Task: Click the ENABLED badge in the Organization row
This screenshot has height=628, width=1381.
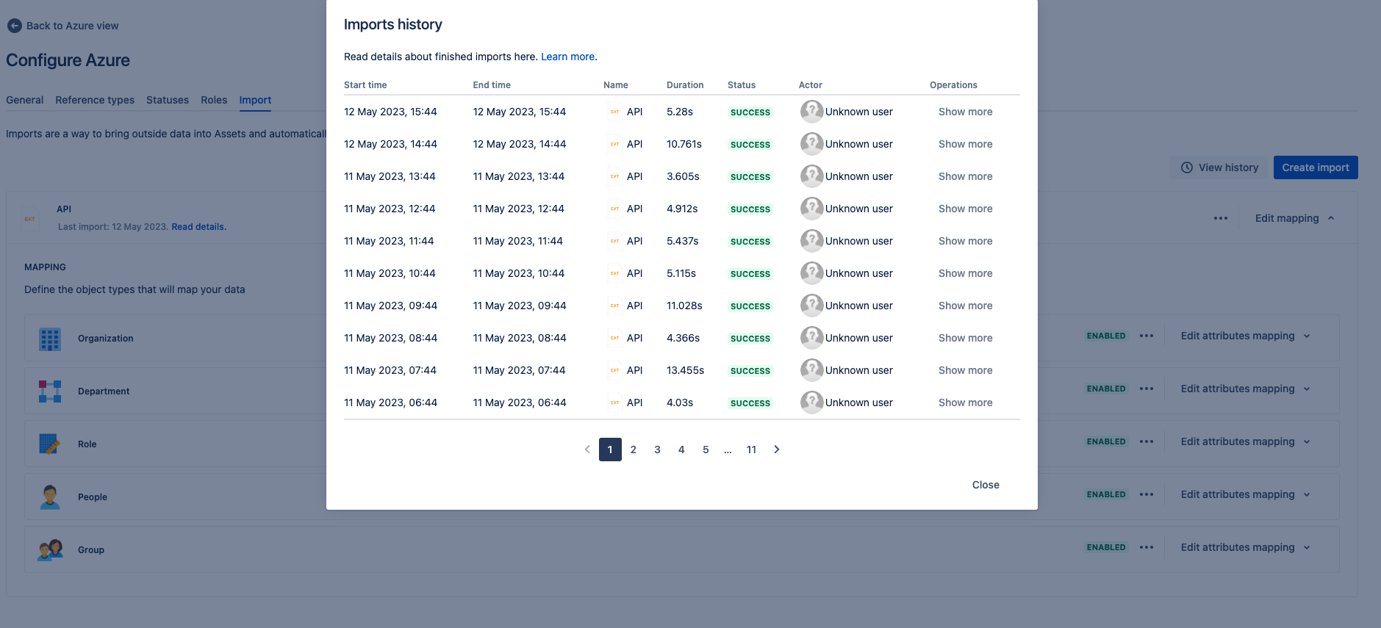Action: click(1106, 336)
